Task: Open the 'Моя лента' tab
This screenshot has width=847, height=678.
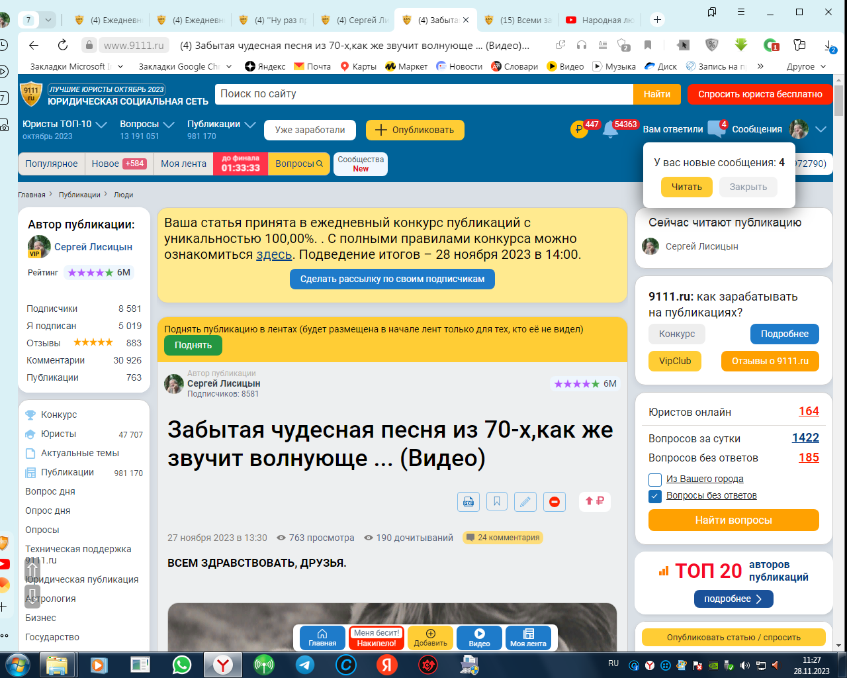Action: (x=183, y=164)
